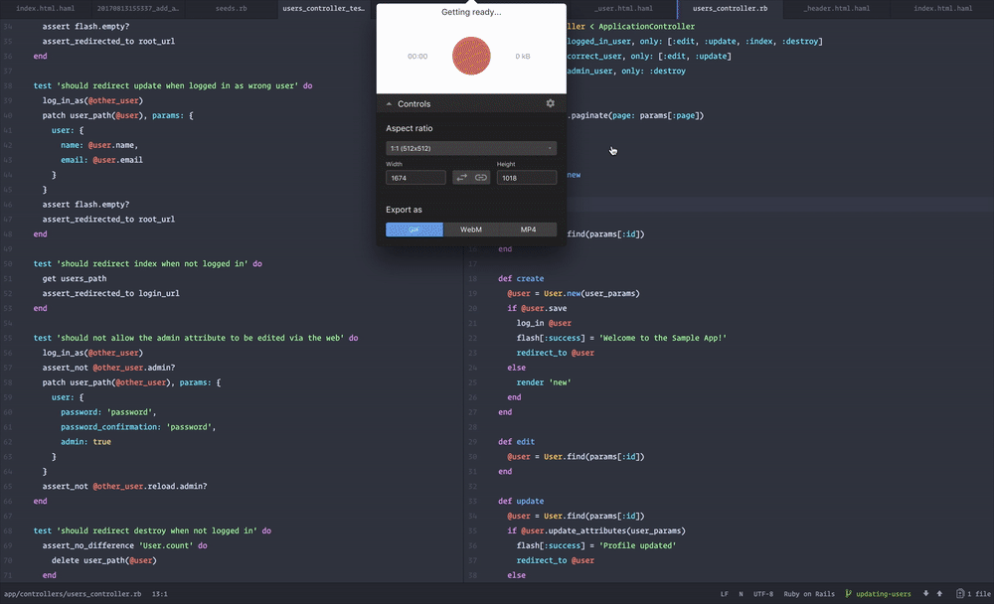Click the '@user = User.new(user_params)' line

click(574, 293)
